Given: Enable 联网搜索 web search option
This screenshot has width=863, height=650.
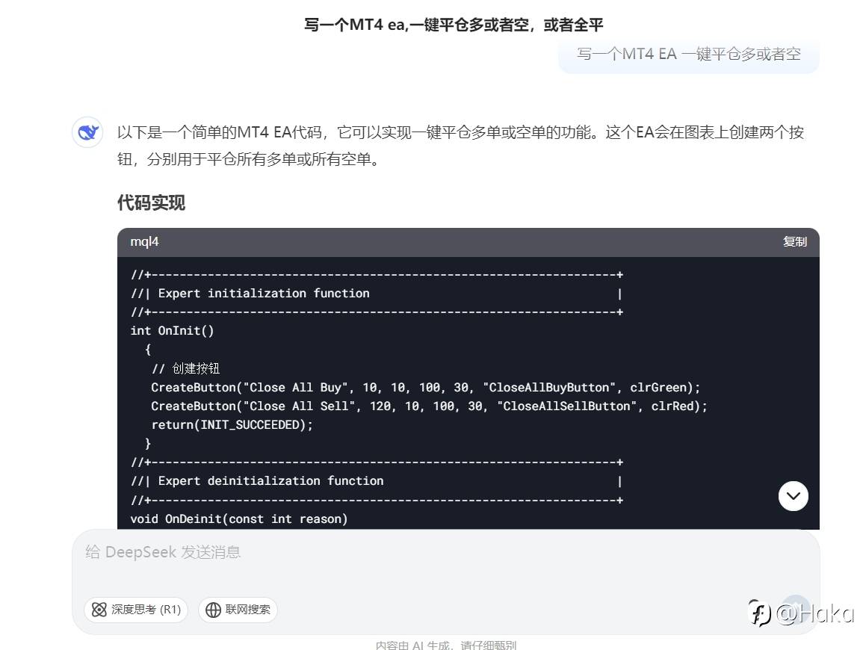Looking at the screenshot, I should click(238, 610).
